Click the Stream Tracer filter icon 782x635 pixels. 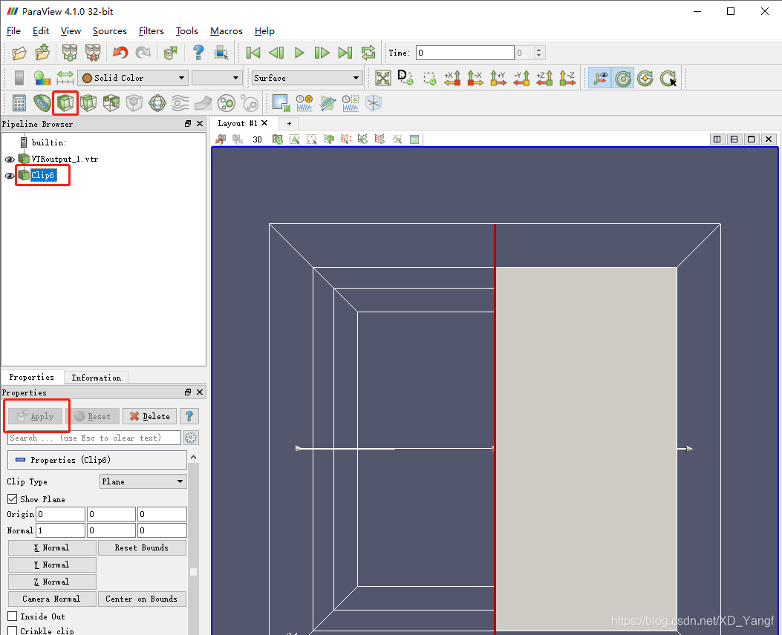click(180, 103)
